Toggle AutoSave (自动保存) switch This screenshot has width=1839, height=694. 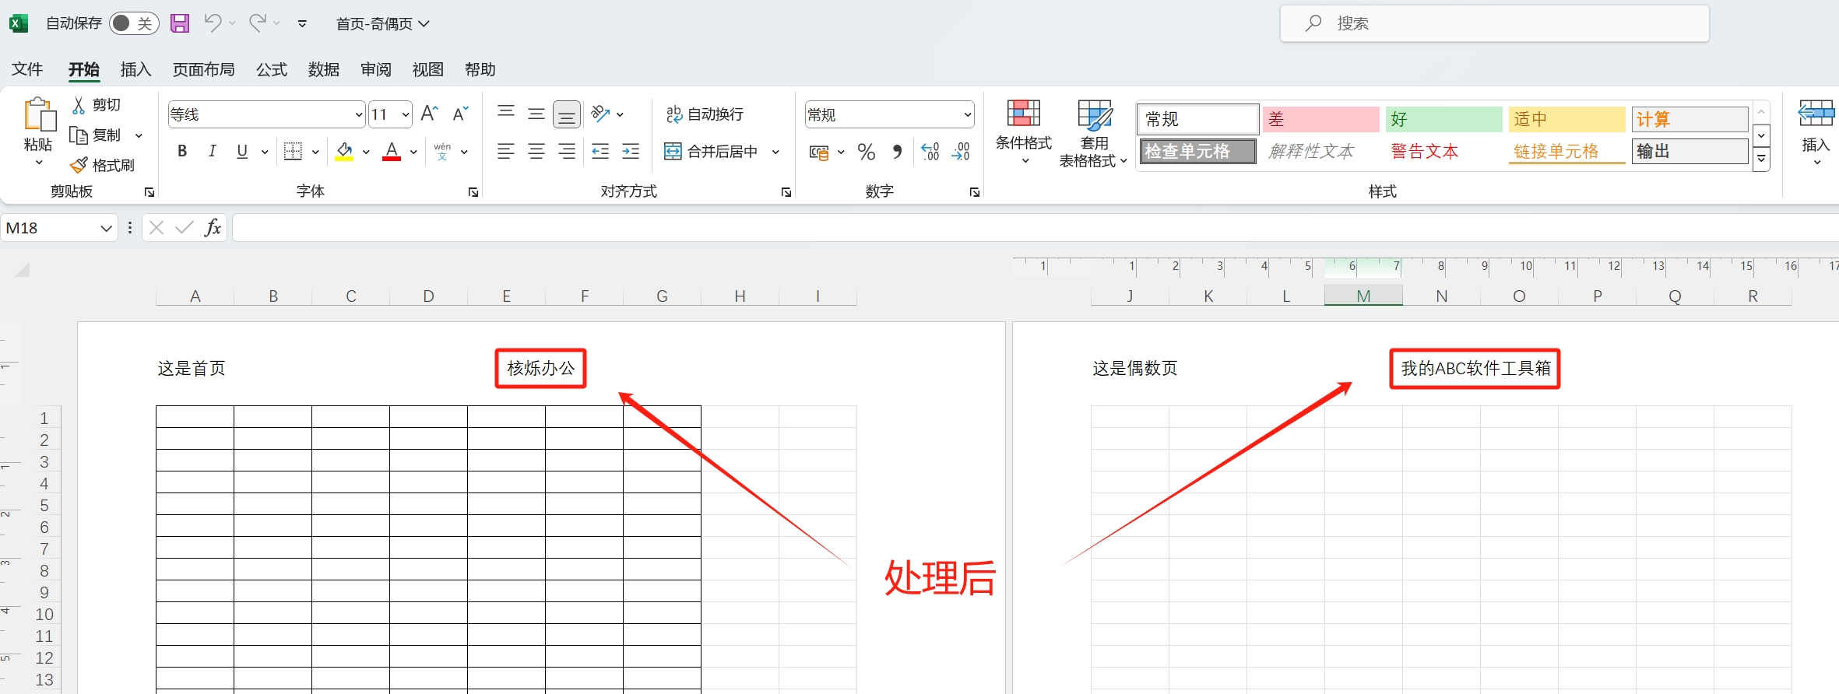[134, 23]
